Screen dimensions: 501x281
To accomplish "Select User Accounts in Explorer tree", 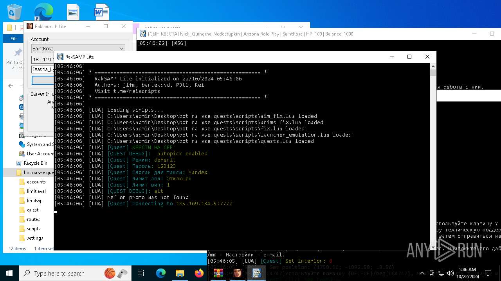I will point(36,154).
